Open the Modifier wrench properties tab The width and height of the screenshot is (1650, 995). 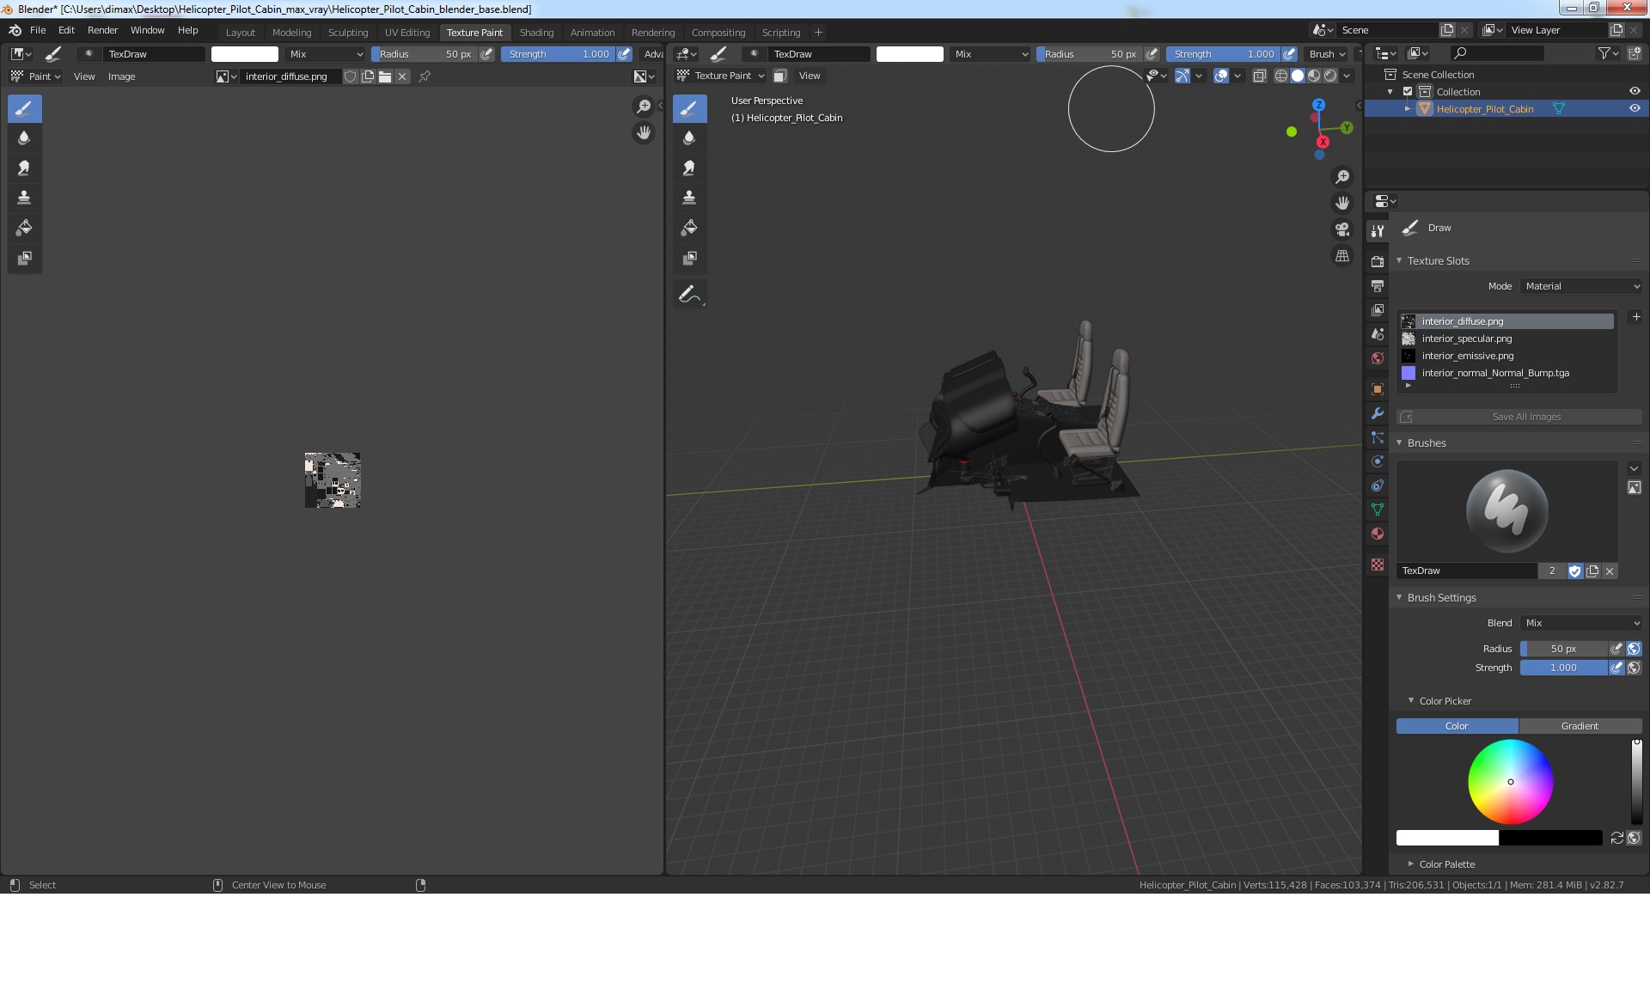tap(1378, 413)
